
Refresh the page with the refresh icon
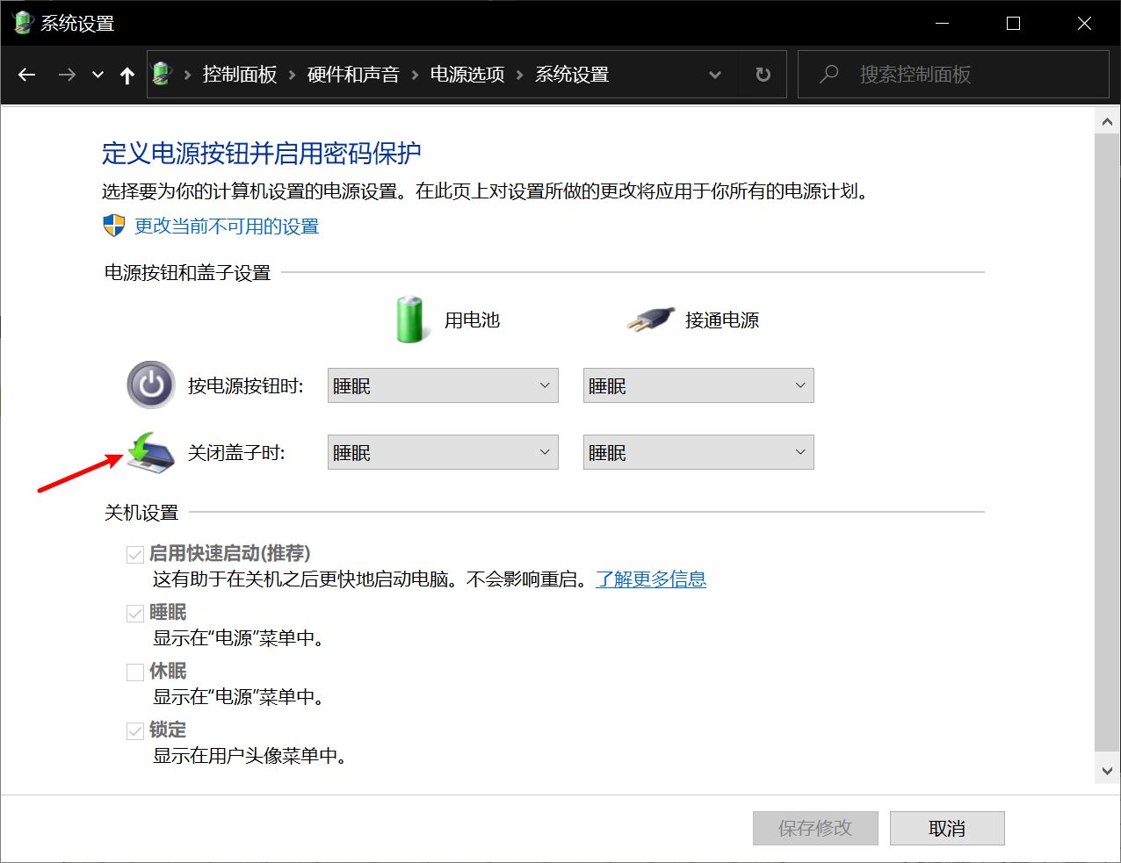tap(763, 75)
